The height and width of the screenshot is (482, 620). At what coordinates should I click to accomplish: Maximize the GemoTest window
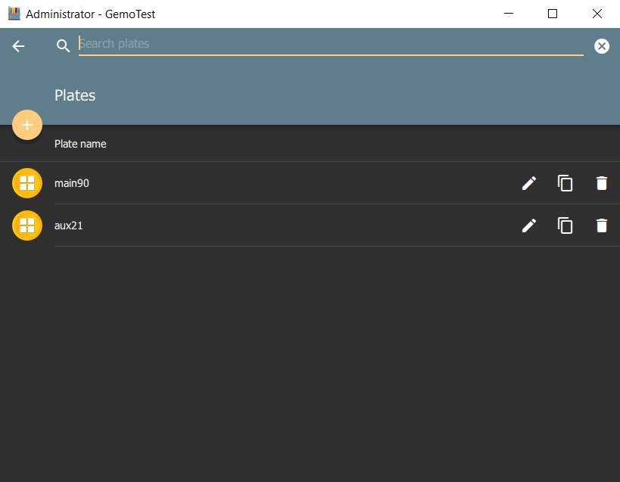(x=553, y=14)
